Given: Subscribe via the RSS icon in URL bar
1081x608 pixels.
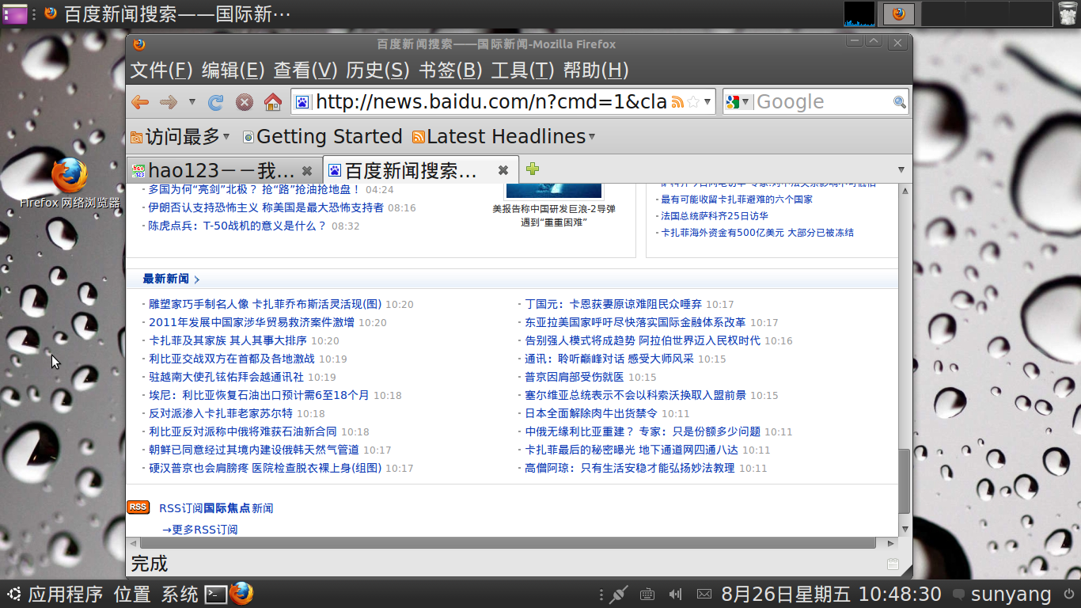Looking at the screenshot, I should 677,102.
